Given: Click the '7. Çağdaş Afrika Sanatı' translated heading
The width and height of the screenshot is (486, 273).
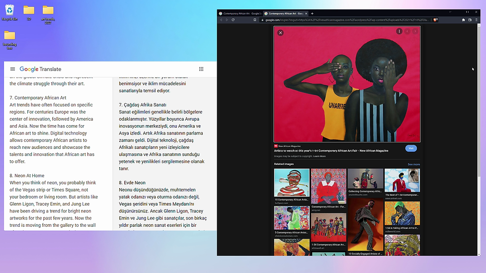Looking at the screenshot, I should pyautogui.click(x=143, y=105).
